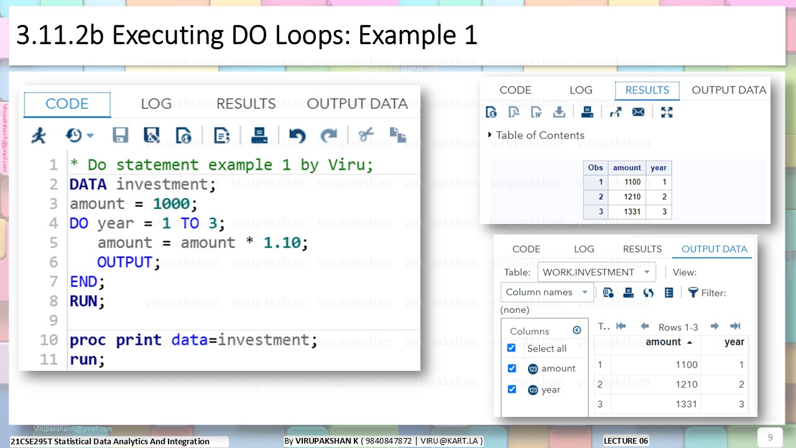Maximize results view with expand arrows icon
This screenshot has width=796, height=448.
coord(667,112)
